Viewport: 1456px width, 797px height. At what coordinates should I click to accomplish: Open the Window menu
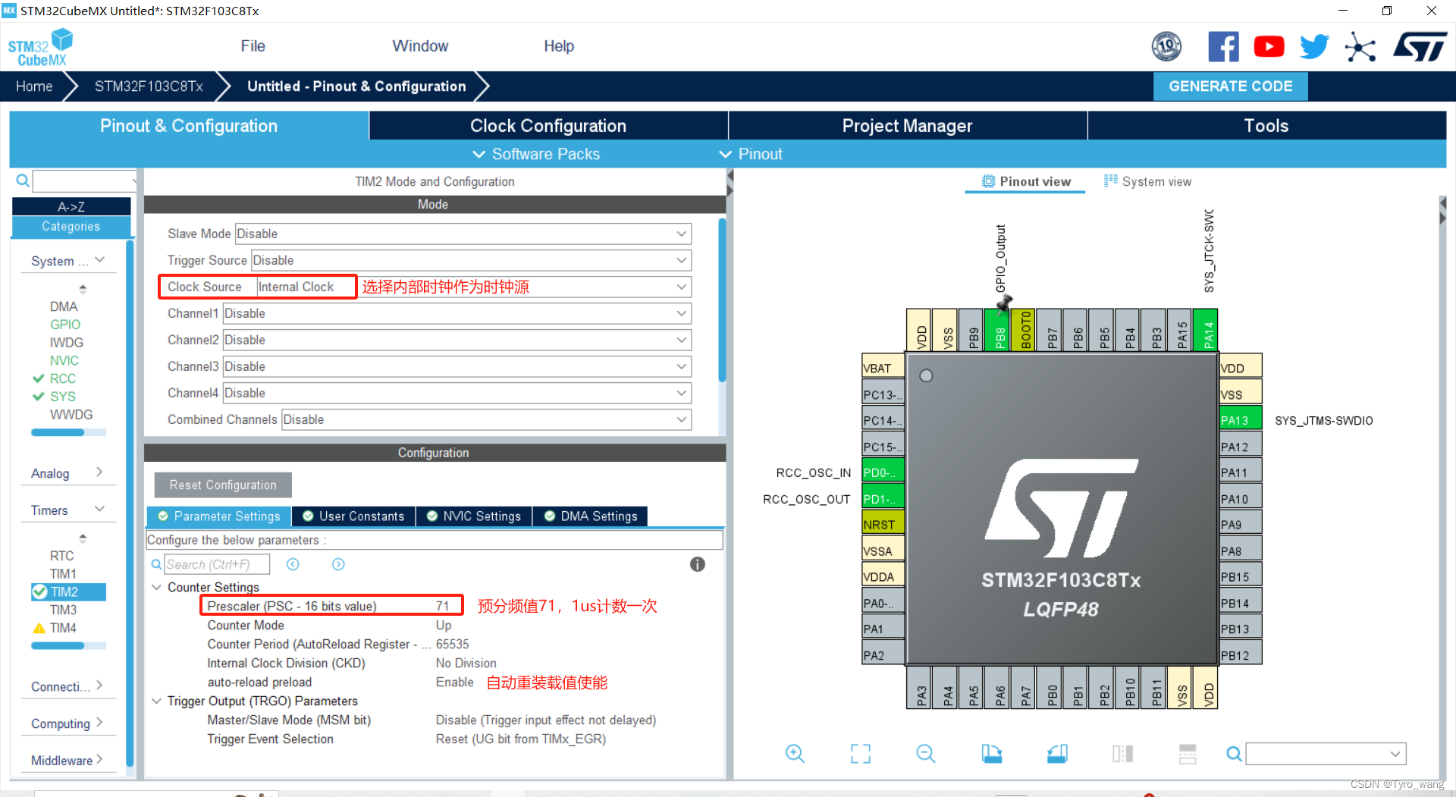420,46
